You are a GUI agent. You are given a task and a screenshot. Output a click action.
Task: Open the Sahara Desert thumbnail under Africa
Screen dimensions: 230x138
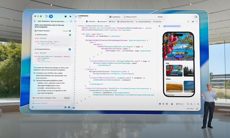point(174,86)
